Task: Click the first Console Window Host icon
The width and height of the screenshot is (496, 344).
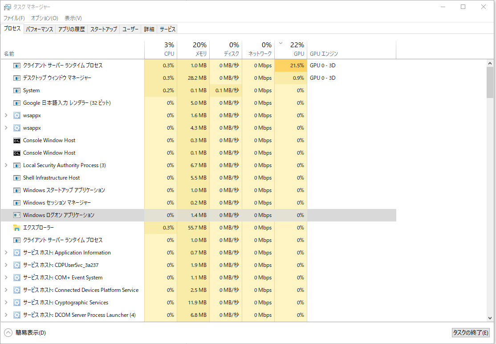Action: click(17, 140)
